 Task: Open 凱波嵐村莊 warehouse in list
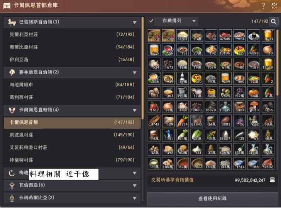[72, 135]
